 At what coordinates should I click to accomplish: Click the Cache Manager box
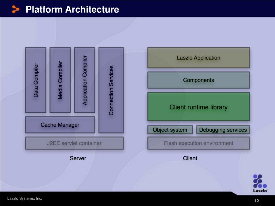(x=60, y=125)
